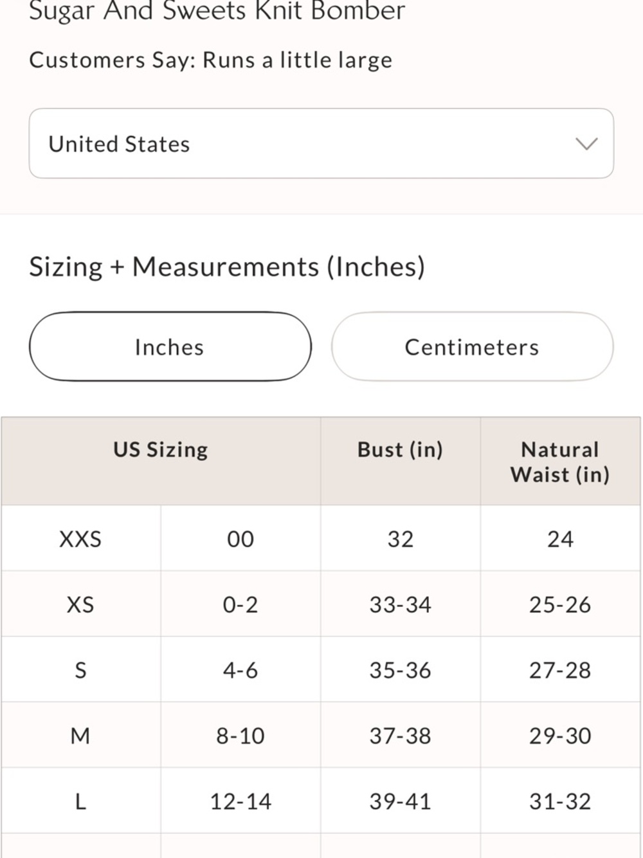Viewport: 643px width, 858px height.
Task: Click the US Sizing column header
Action: coord(161,449)
